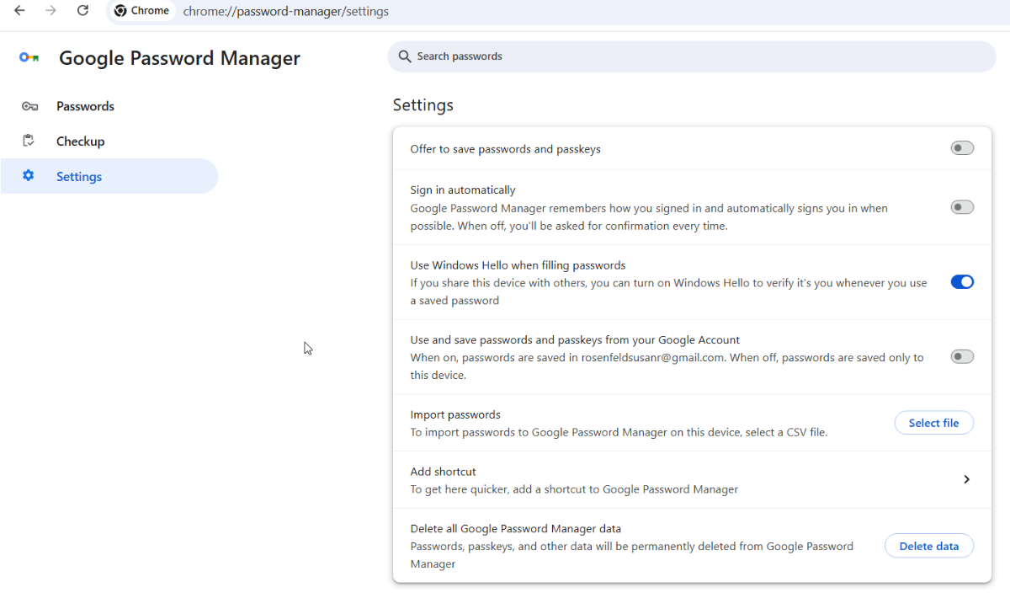Click the Chrome address bar URL

[x=286, y=11]
